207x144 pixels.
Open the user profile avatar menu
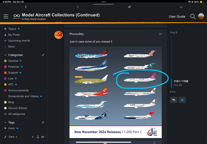pos(201,16)
